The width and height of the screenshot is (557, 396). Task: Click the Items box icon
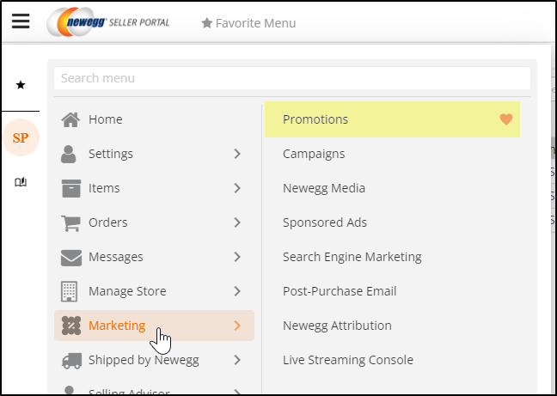[x=71, y=188]
